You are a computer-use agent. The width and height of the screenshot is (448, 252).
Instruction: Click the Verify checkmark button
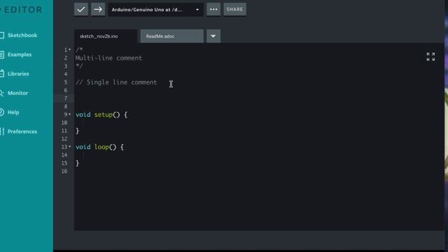(81, 9)
